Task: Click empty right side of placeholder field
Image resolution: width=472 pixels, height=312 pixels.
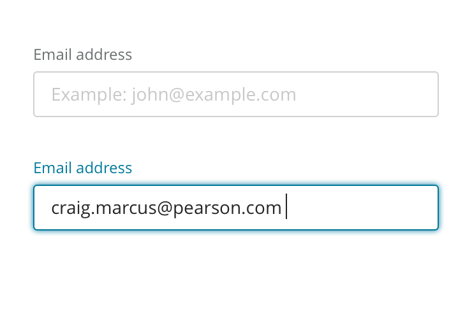Action: (370, 94)
